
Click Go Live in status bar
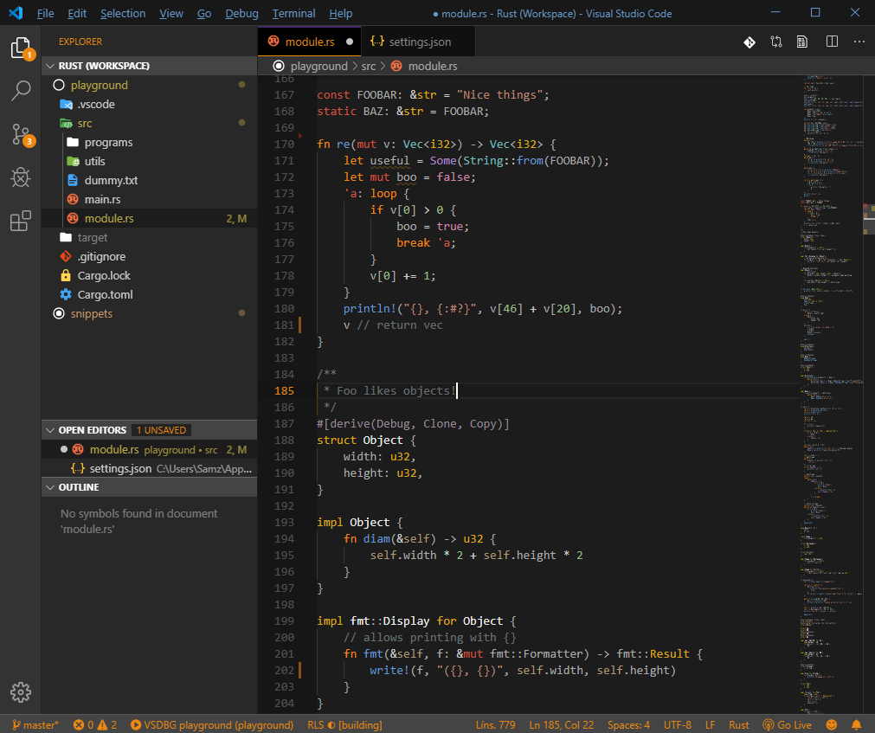(x=787, y=724)
